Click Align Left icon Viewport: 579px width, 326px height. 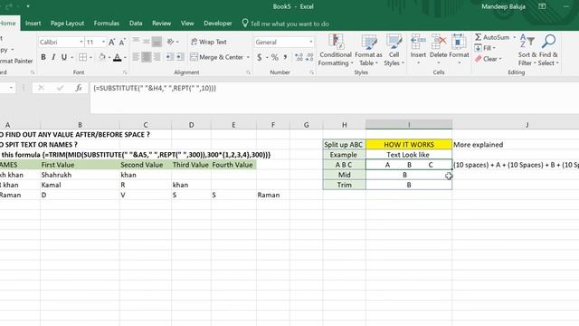136,57
